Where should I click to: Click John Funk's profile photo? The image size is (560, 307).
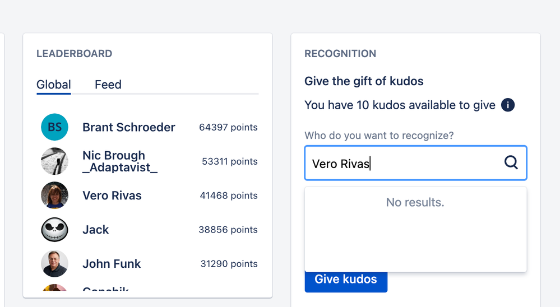(x=54, y=263)
